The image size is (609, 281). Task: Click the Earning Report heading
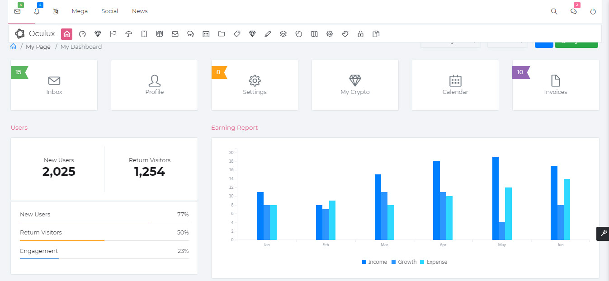click(x=234, y=128)
